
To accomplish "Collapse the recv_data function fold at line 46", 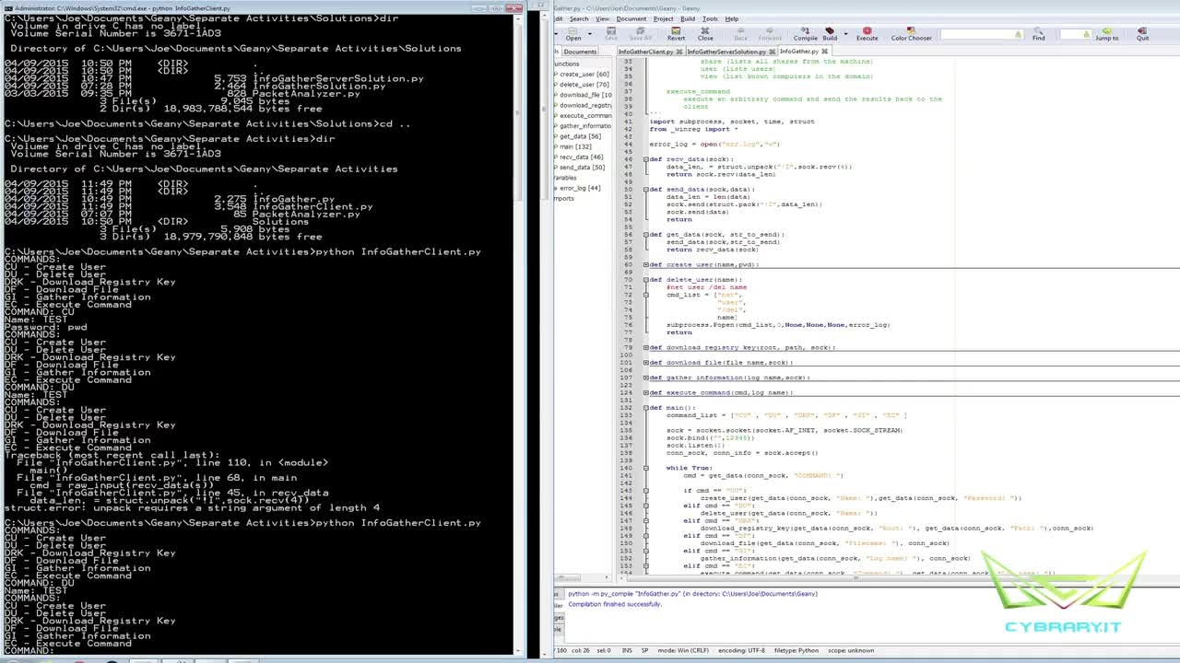I will pyautogui.click(x=646, y=159).
